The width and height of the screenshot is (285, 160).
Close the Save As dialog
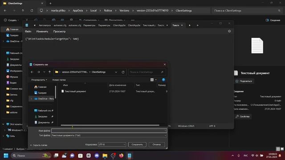pos(165,64)
